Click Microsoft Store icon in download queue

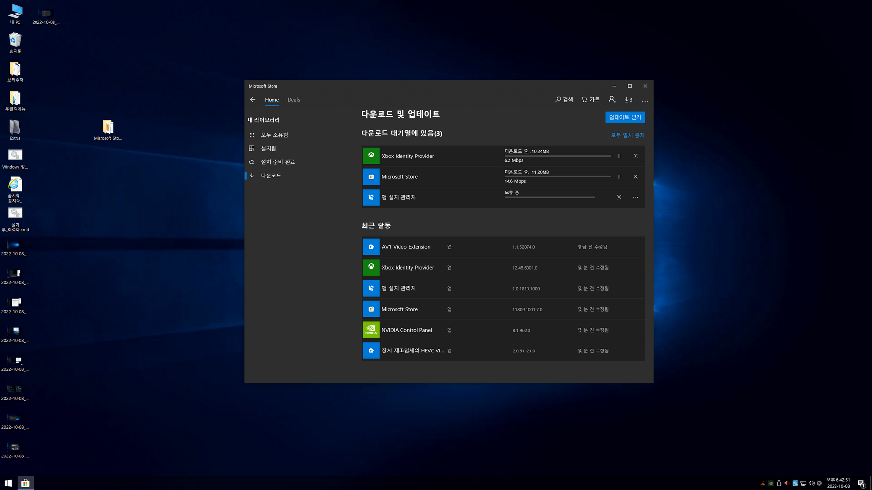(x=371, y=177)
